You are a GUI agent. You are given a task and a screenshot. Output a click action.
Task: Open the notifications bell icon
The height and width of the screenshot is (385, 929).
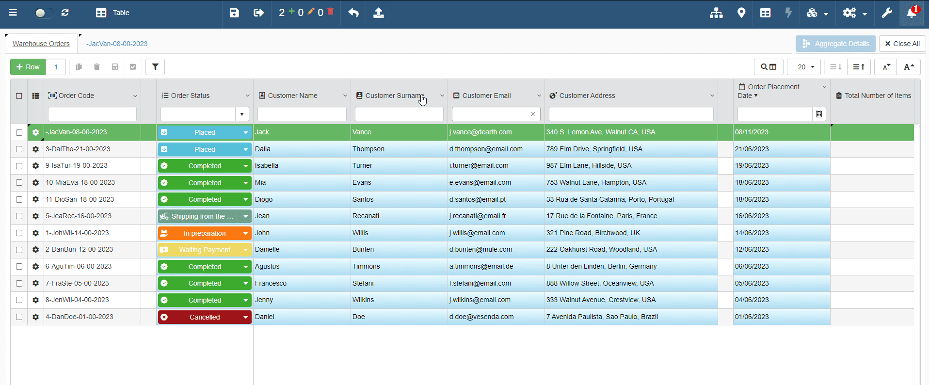(912, 13)
